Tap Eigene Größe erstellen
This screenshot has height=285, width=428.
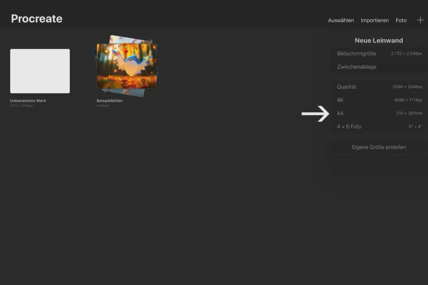[379, 147]
